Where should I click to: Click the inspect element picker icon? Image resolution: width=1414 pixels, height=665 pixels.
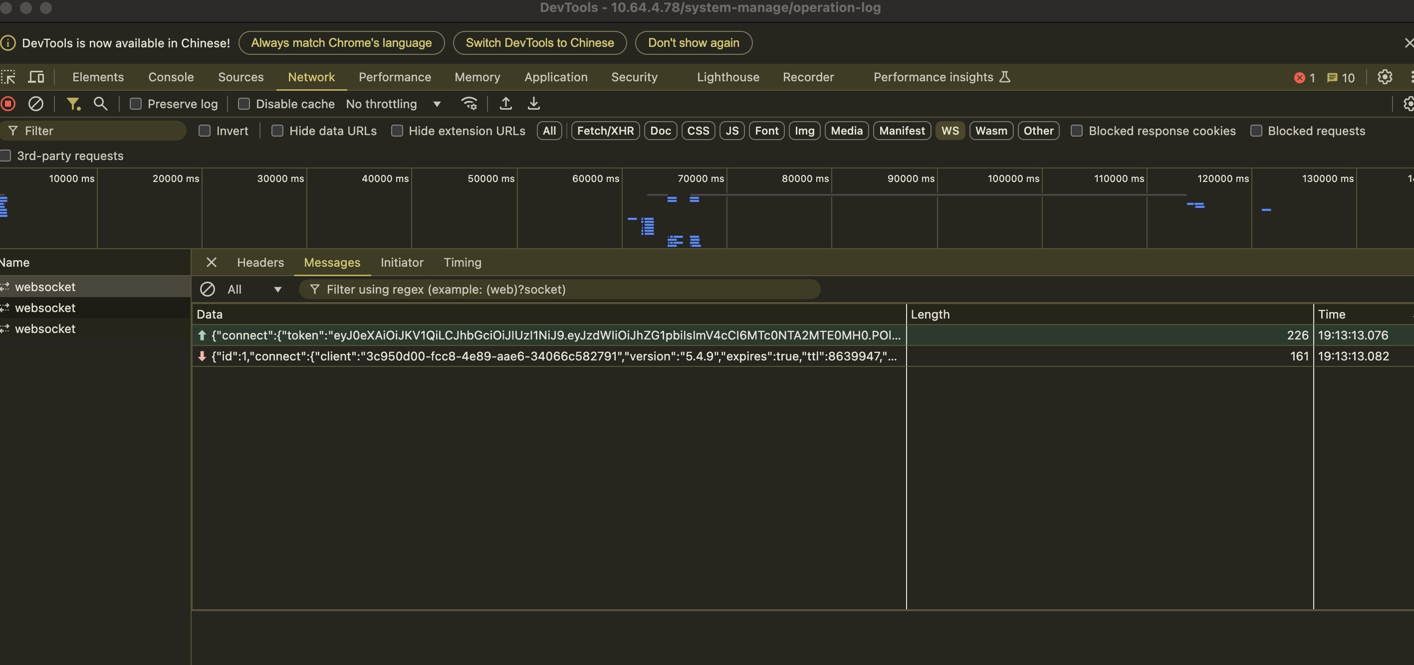[x=8, y=77]
